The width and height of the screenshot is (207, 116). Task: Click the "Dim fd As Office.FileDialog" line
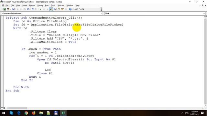(40, 21)
